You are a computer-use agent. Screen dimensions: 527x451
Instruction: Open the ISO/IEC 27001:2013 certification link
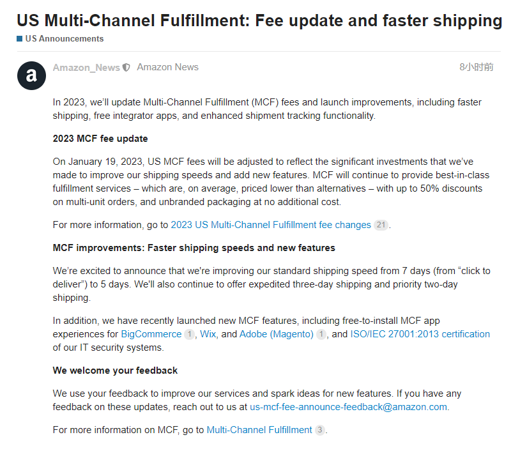(x=420, y=334)
